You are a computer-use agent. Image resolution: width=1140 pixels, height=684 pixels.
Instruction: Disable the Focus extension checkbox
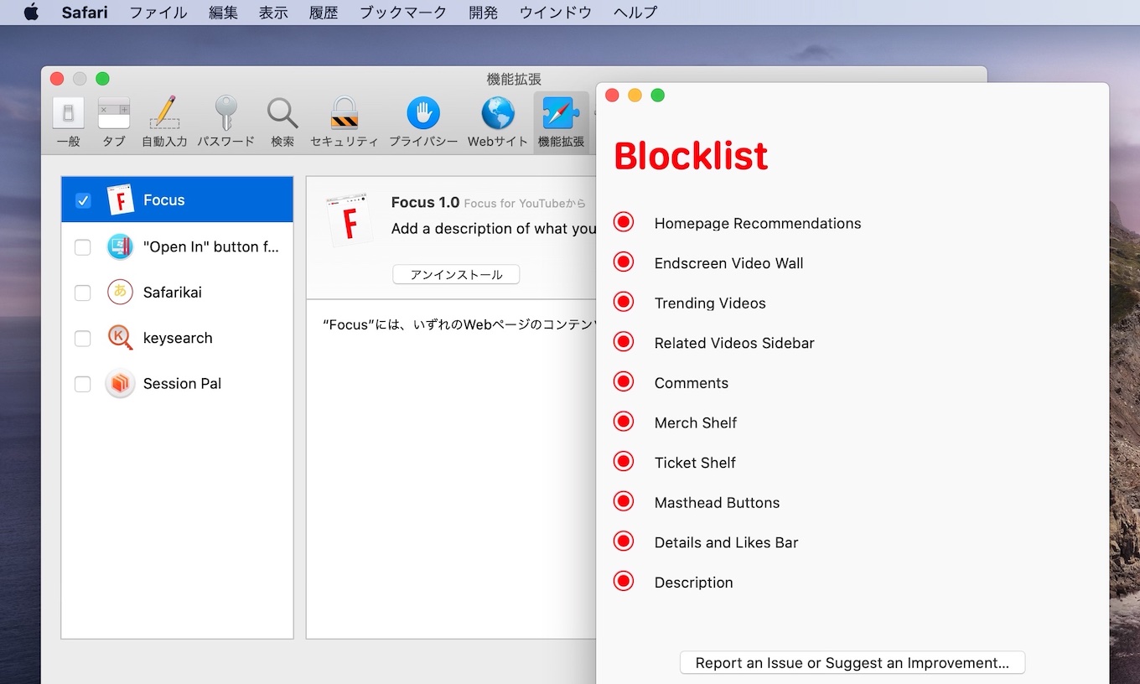tap(83, 200)
